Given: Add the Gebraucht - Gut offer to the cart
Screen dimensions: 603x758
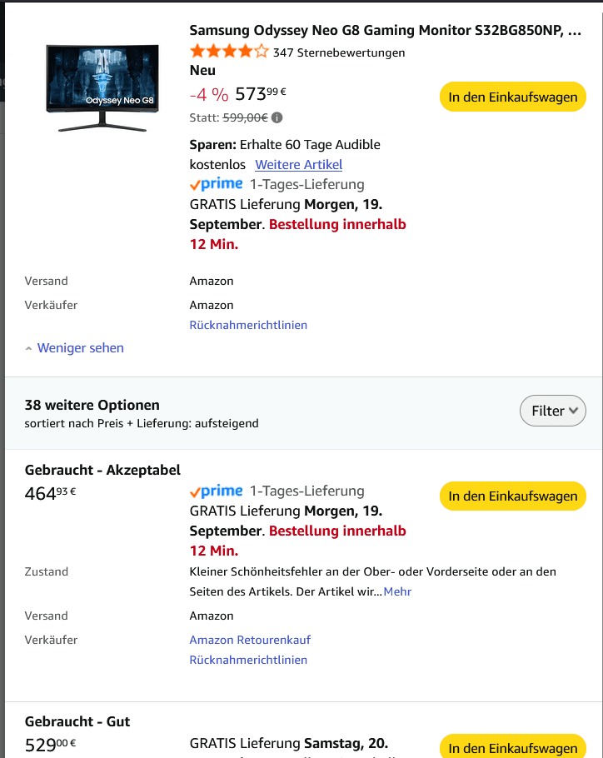Looking at the screenshot, I should point(512,747).
